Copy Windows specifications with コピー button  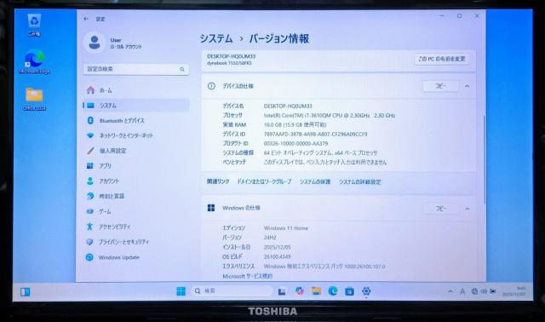coord(441,209)
